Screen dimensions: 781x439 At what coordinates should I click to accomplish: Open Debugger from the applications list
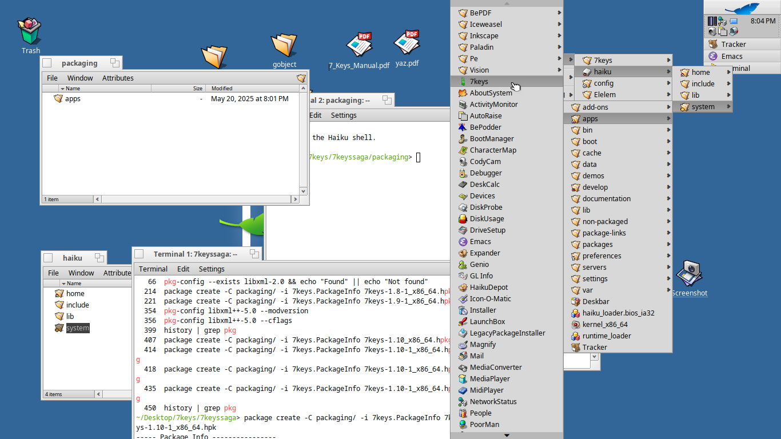pos(507,173)
